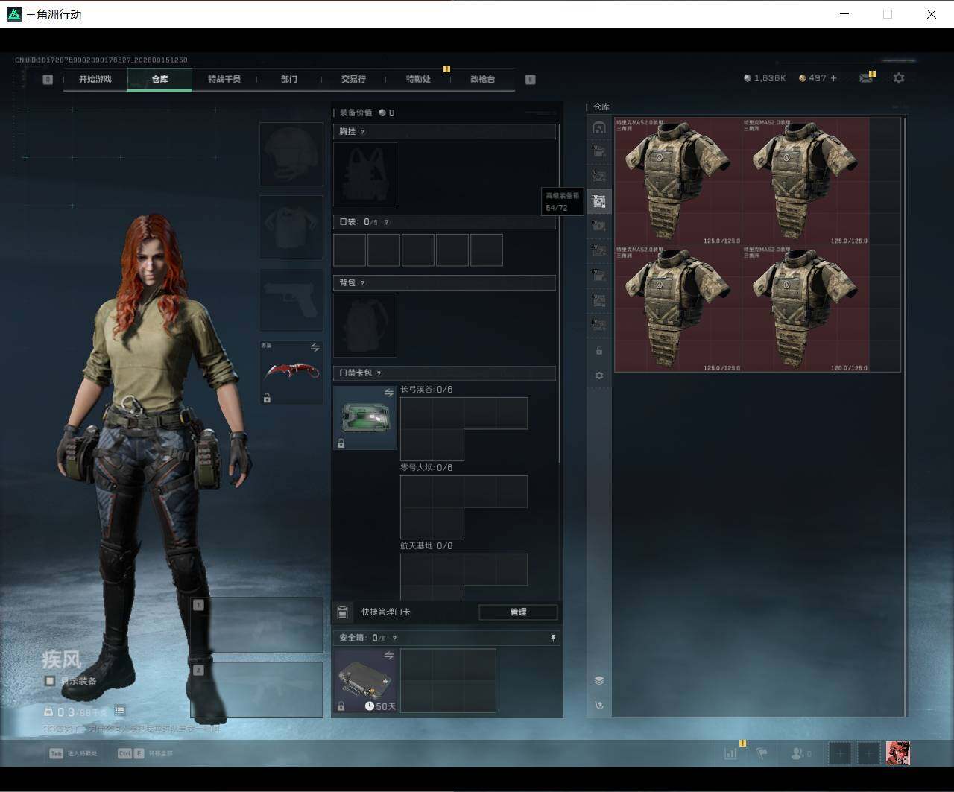Switch to the 开始游戏 tab

pos(95,79)
